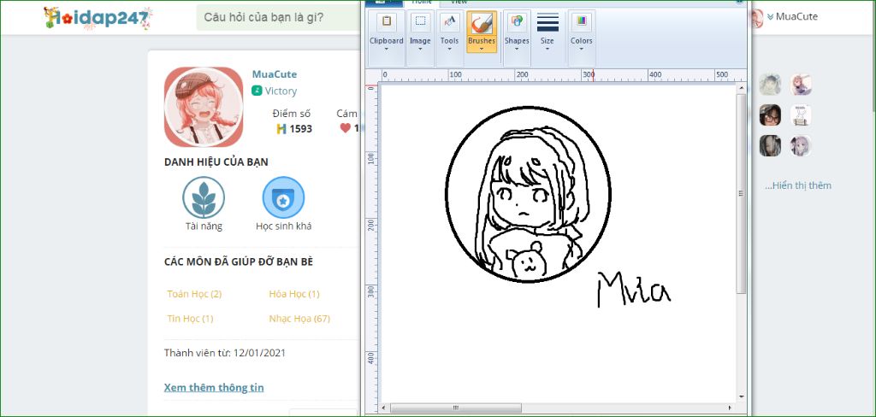The width and height of the screenshot is (876, 417).
Task: Click the red heart thanks icon
Action: click(x=346, y=128)
